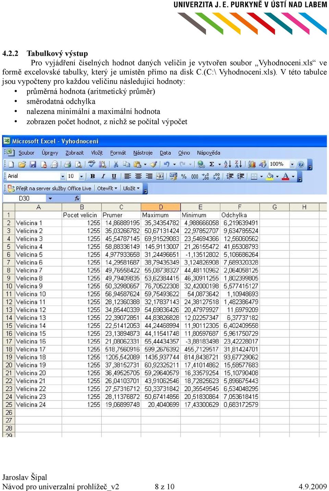Expand the Name Box dropdown arrow
The image size is (329, 491).
point(50,198)
